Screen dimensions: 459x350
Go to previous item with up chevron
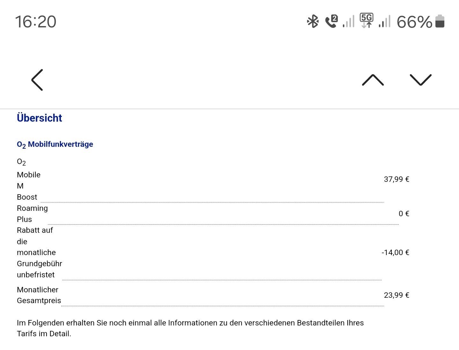(x=373, y=80)
